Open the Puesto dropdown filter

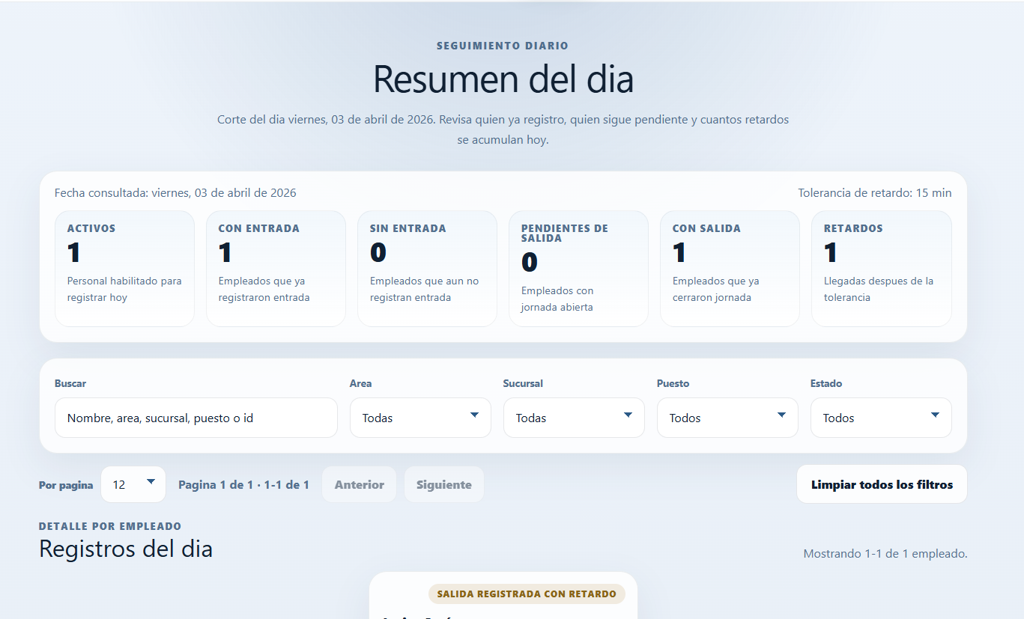tap(727, 417)
